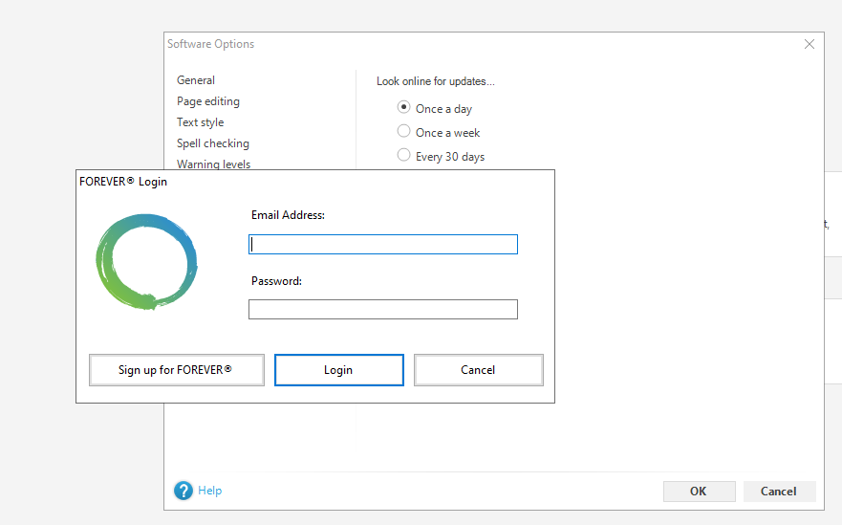Confirm Software Options with OK
The height and width of the screenshot is (525, 842).
[699, 492]
